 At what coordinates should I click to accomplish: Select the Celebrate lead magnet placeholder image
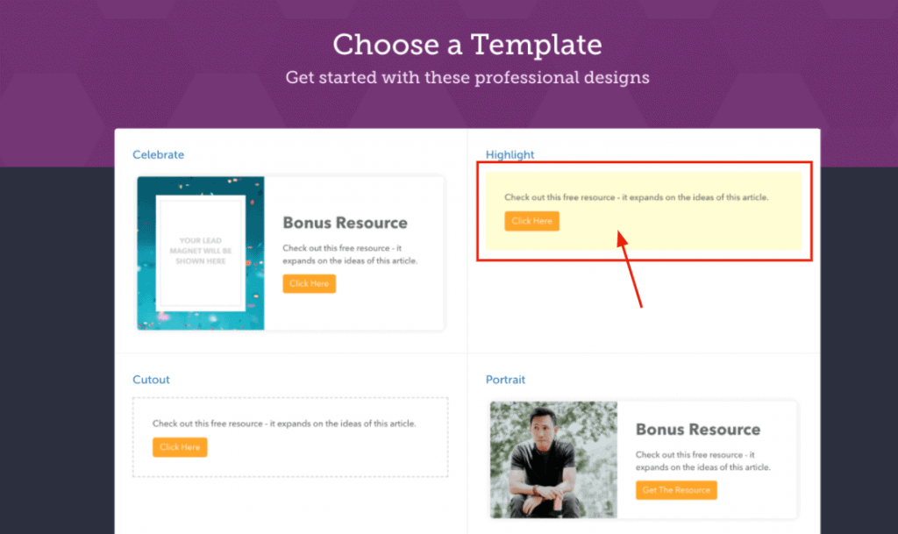(201, 253)
